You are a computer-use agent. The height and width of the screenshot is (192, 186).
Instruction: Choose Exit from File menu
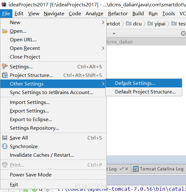tap(53, 184)
